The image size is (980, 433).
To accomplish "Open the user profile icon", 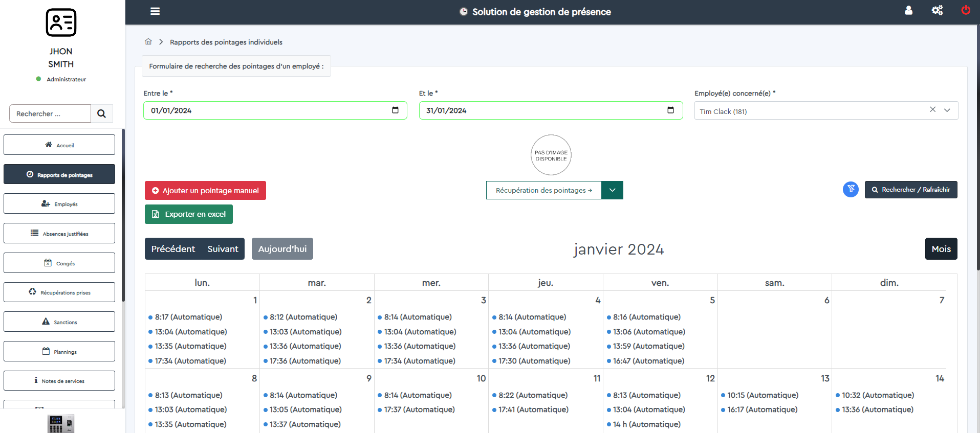I will (x=908, y=10).
